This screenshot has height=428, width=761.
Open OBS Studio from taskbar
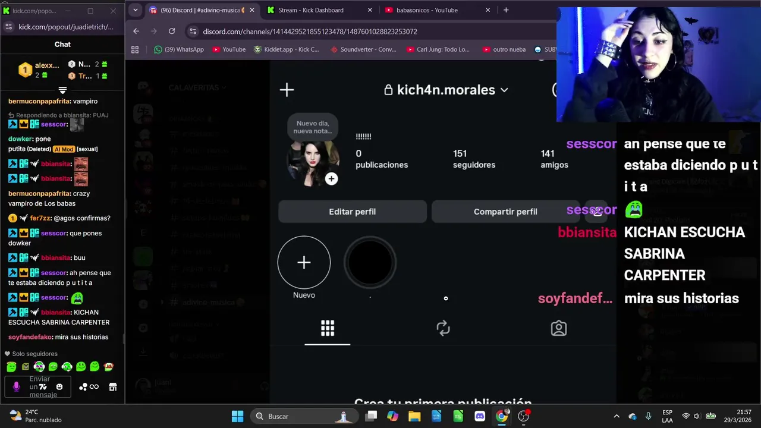[524, 416]
